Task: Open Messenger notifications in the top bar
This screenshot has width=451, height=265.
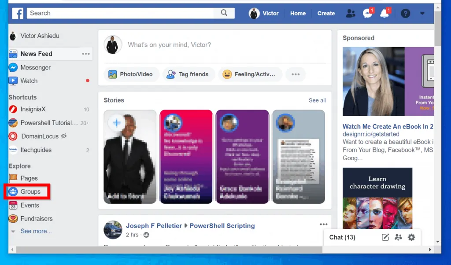Action: [367, 14]
